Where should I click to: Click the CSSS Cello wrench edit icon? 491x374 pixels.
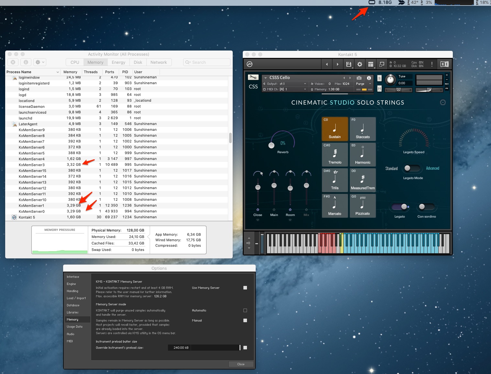tap(253, 77)
